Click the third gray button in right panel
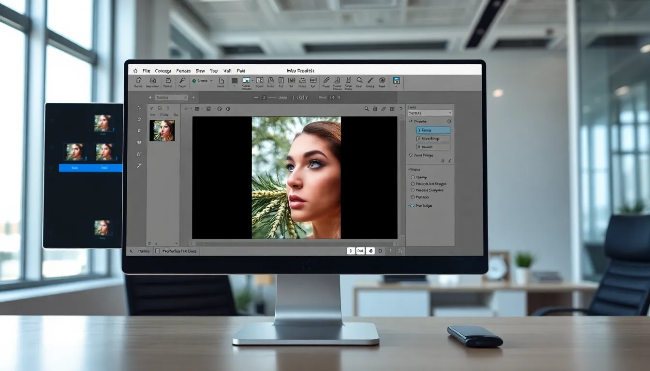 [x=433, y=147]
